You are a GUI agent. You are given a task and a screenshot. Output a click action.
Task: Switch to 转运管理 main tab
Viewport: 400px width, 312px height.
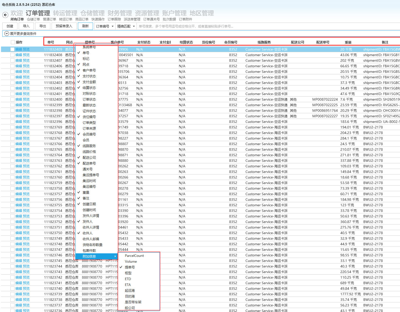(x=65, y=13)
